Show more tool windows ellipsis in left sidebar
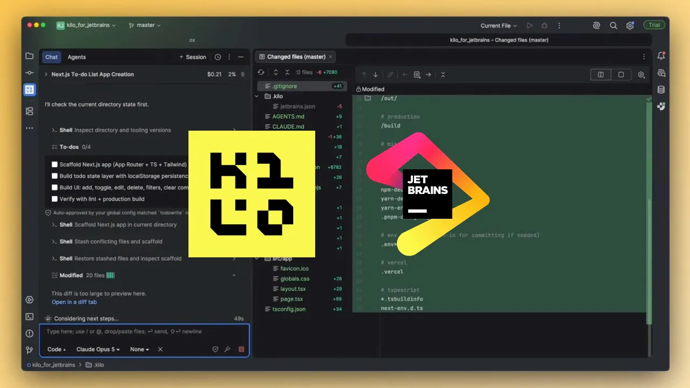The width and height of the screenshot is (690, 388). coord(30,128)
